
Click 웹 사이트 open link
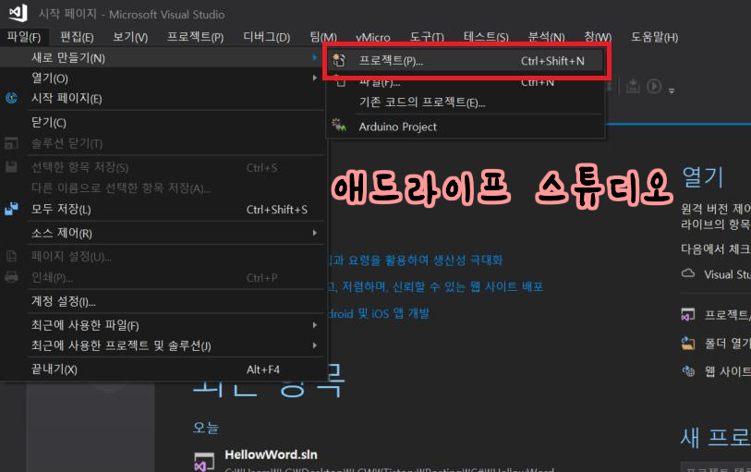tap(727, 371)
